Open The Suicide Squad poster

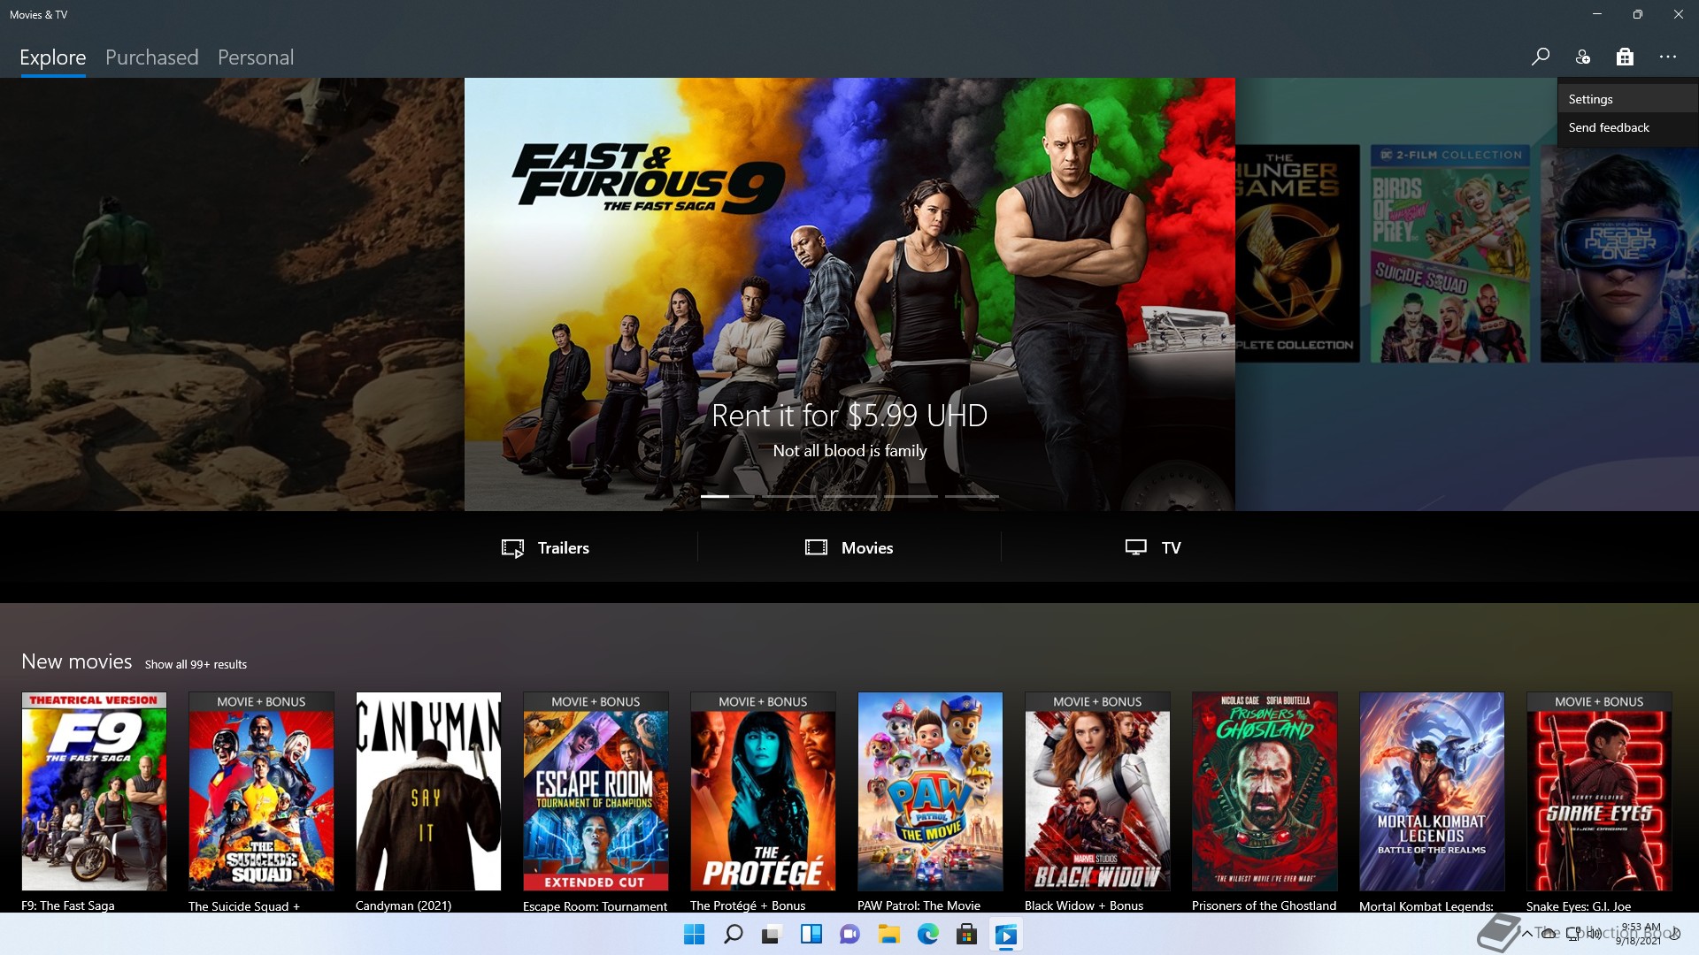point(261,791)
